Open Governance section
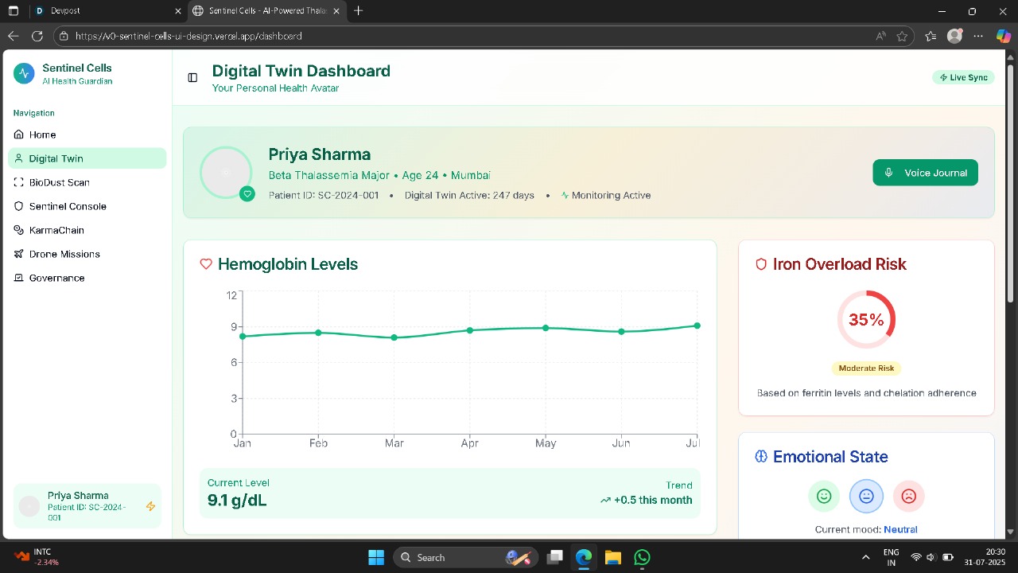Screen dimensions: 1018x573 coord(87,278)
